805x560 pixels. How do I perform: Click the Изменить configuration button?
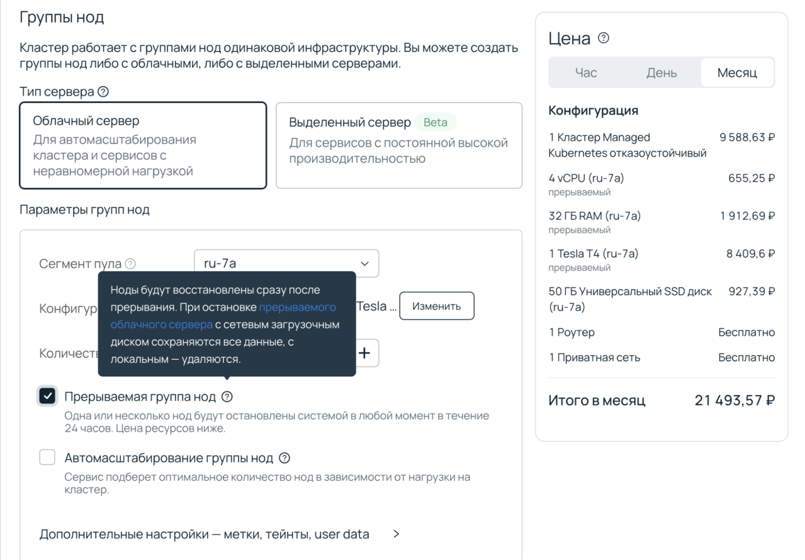tap(437, 306)
